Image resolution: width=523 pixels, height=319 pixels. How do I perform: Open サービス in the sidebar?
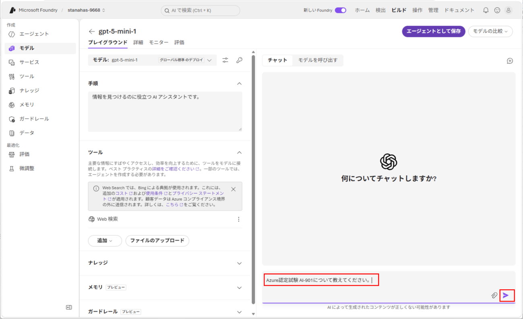point(40,62)
